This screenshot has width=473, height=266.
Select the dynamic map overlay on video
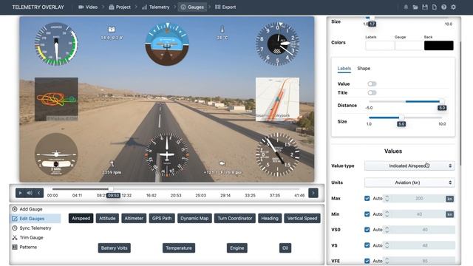click(x=278, y=99)
